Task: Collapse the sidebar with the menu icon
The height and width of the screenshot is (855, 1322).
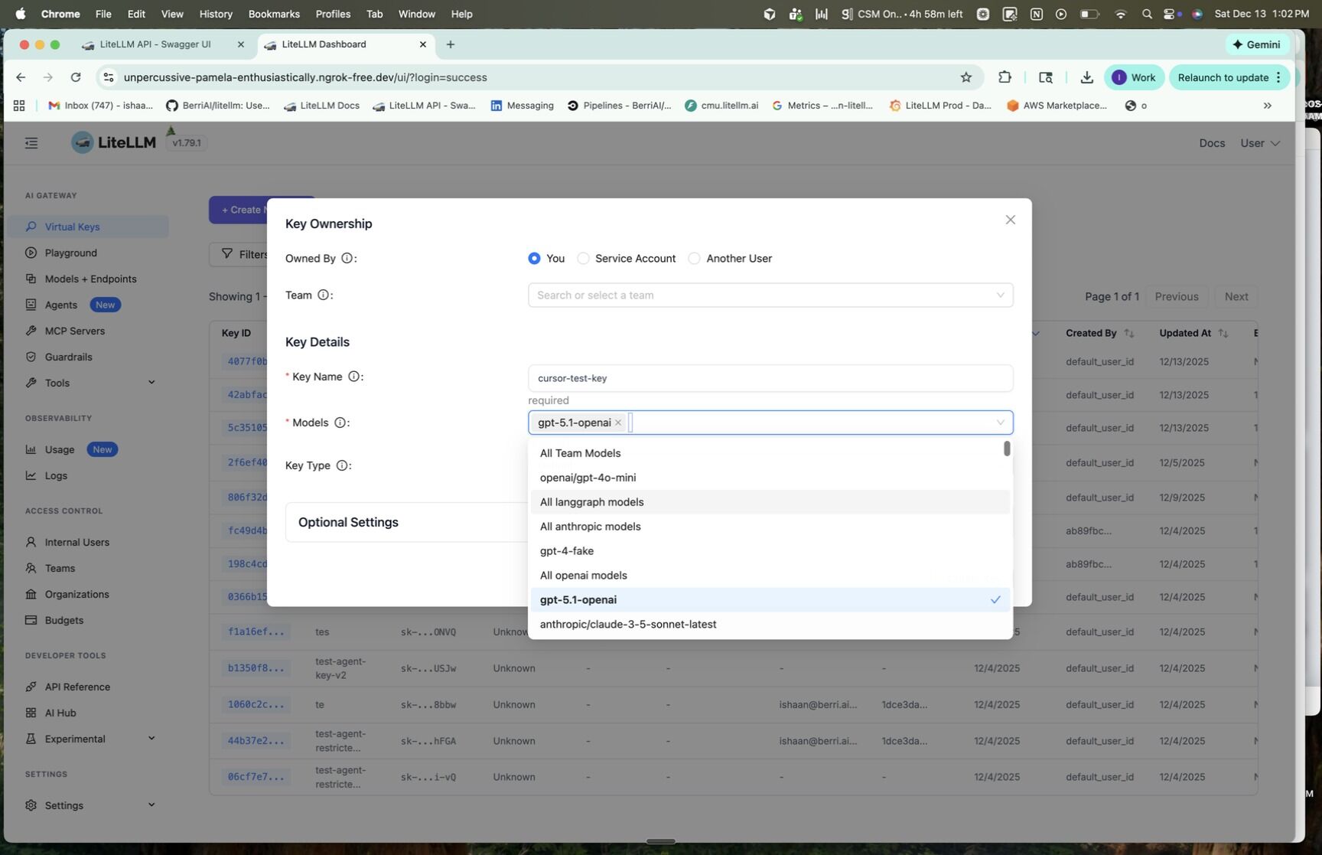Action: click(31, 143)
